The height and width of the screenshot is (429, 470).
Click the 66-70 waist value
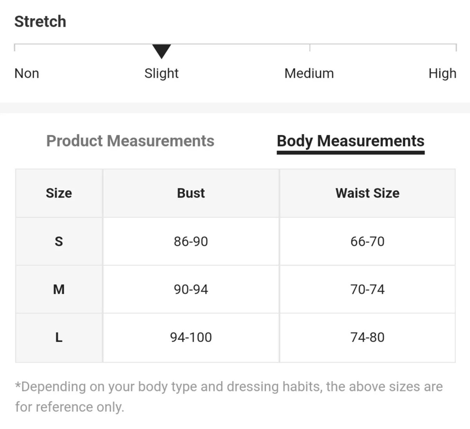[x=367, y=241]
